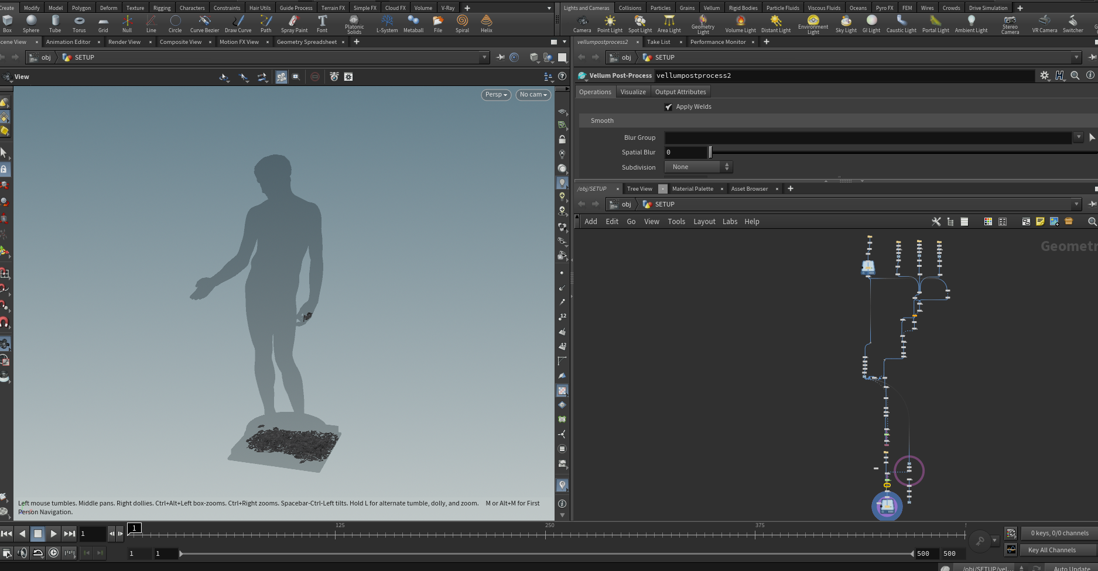Create a Camera from the shelf

582,23
